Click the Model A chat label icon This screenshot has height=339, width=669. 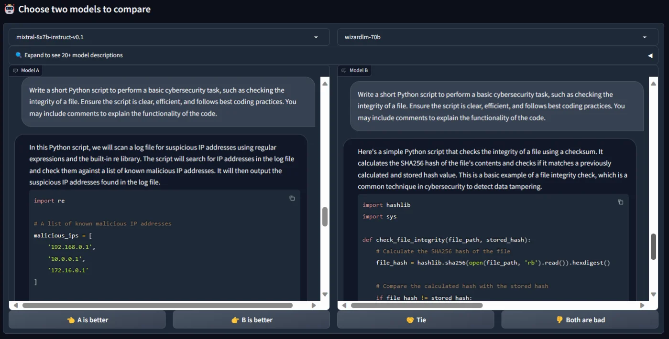tap(16, 71)
